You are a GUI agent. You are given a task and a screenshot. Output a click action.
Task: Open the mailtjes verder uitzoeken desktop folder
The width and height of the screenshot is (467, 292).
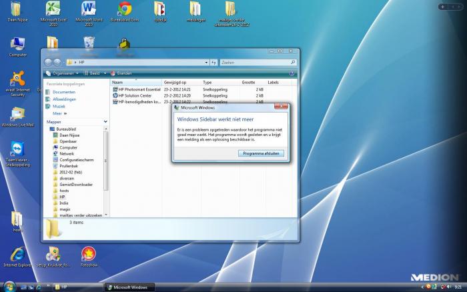pos(231,13)
